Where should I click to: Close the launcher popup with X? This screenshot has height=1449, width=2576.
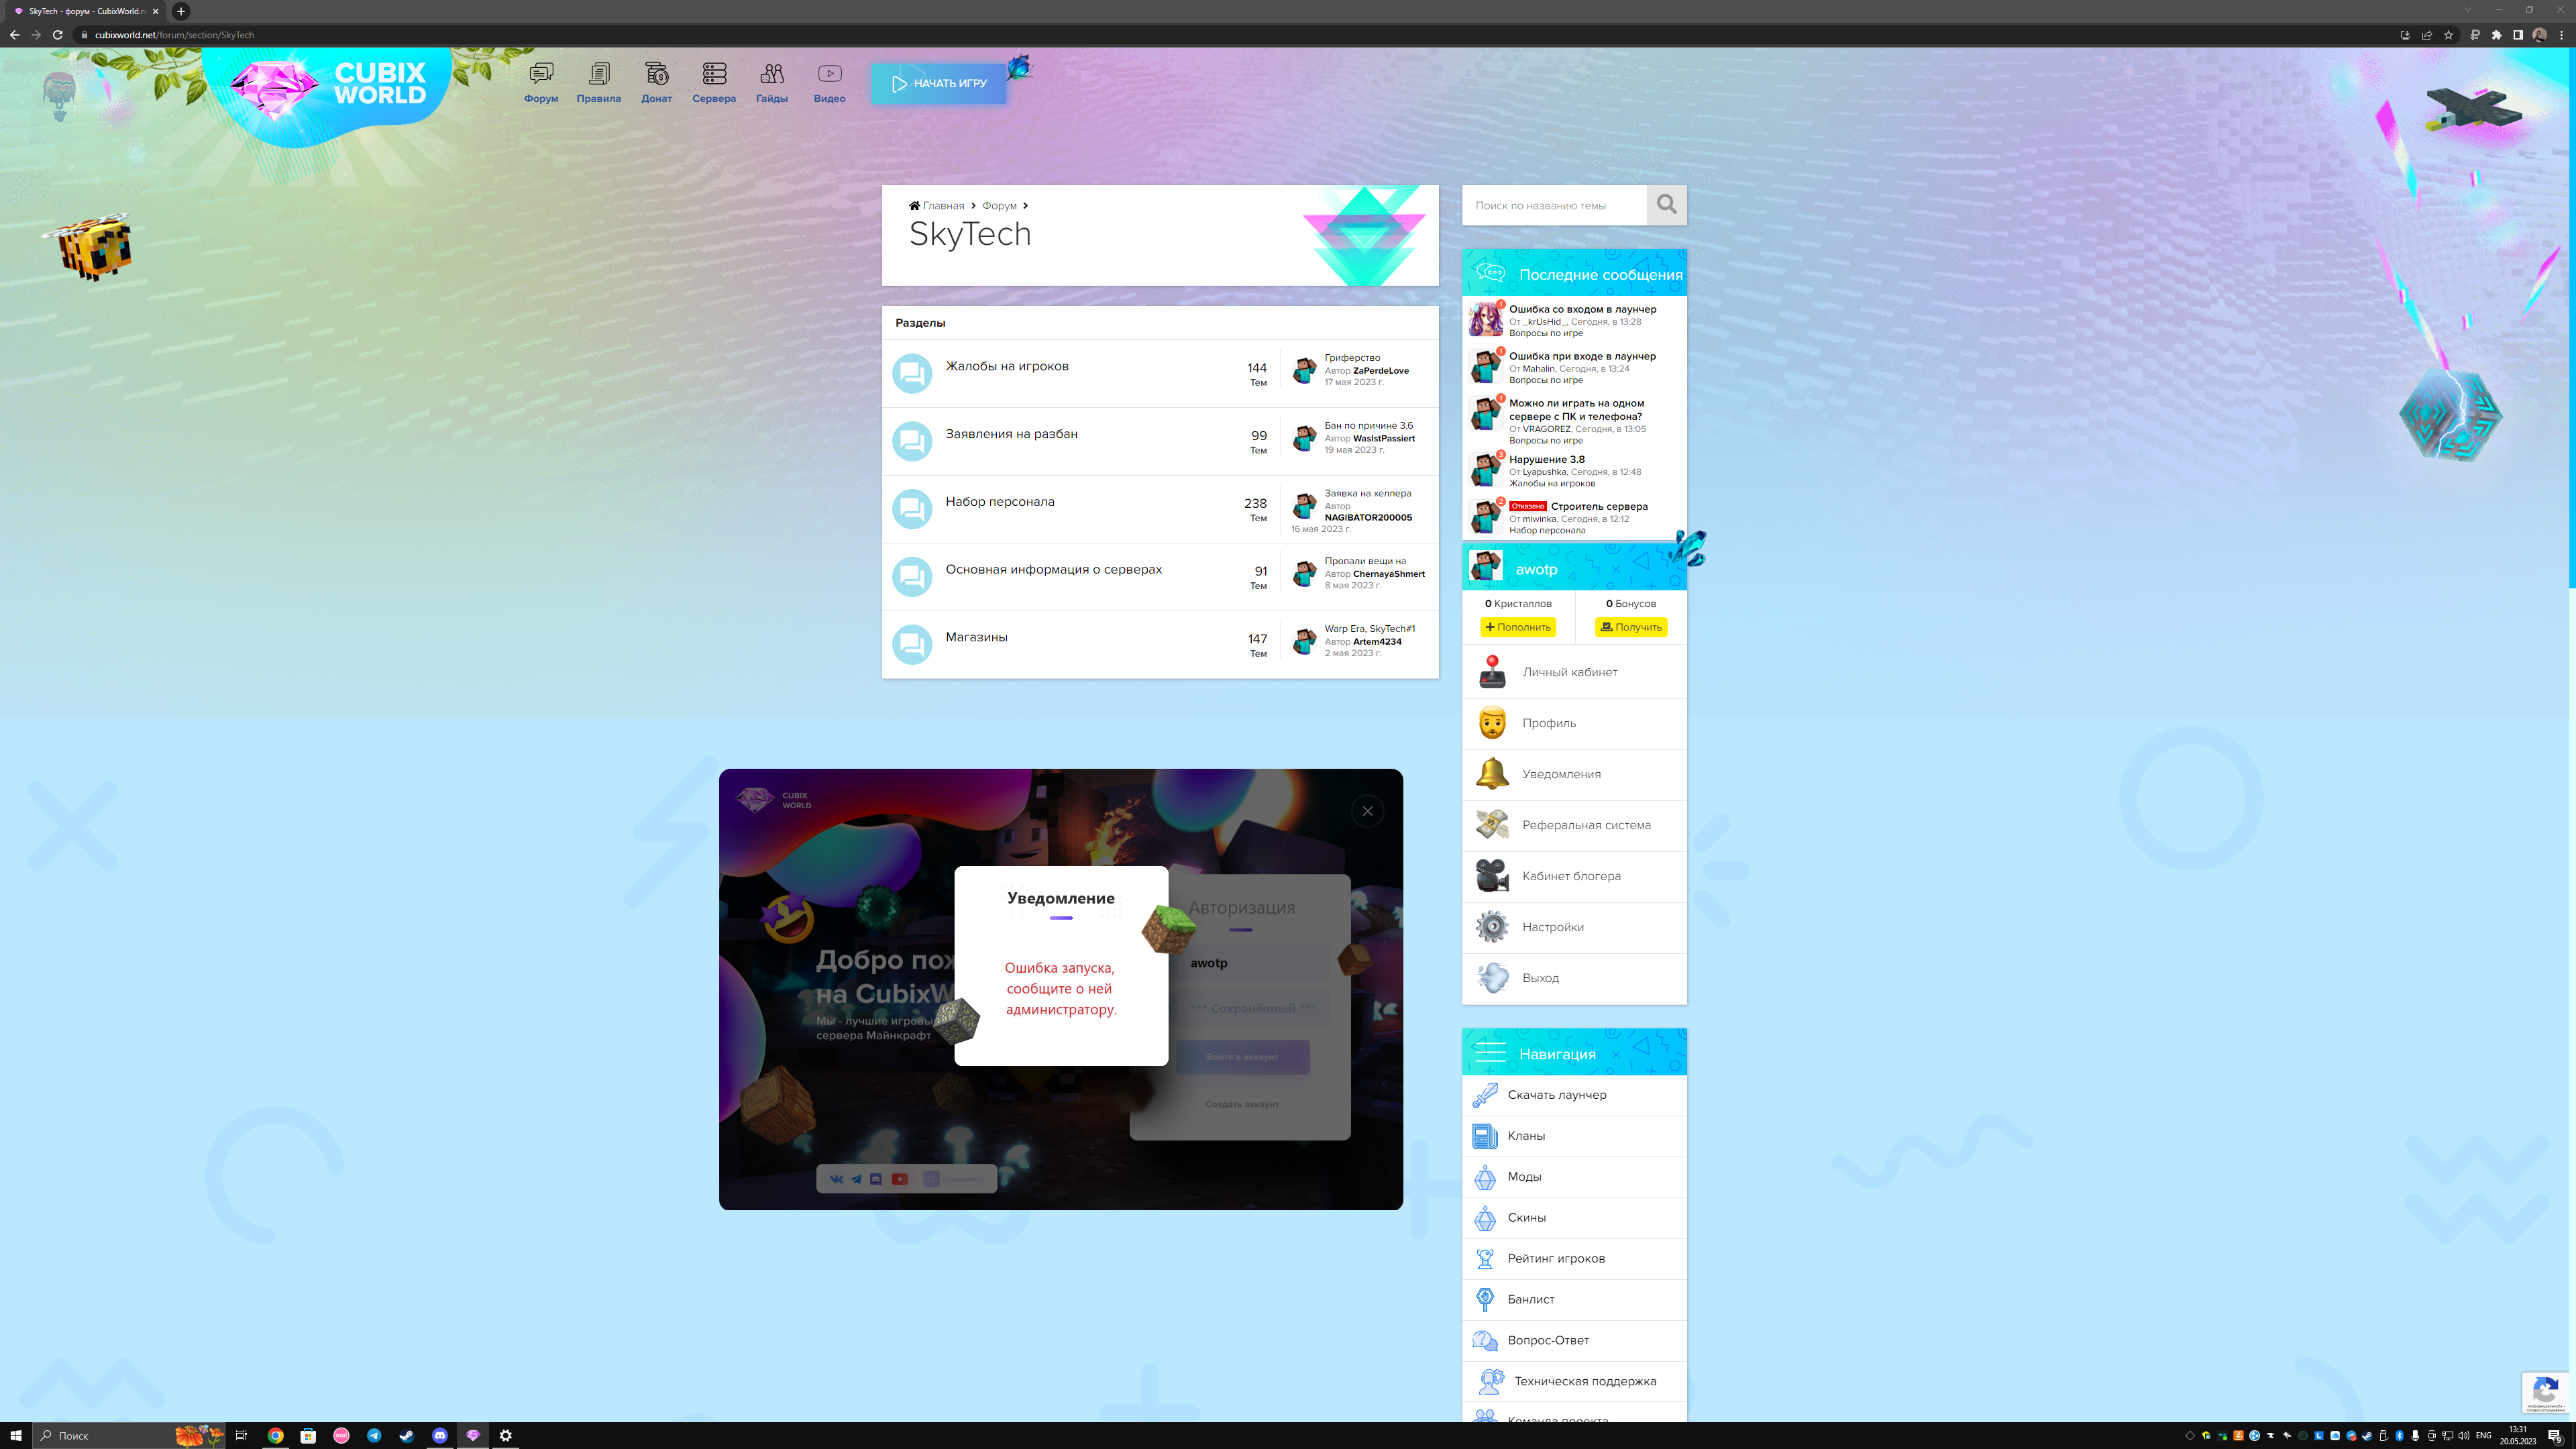tap(1367, 811)
